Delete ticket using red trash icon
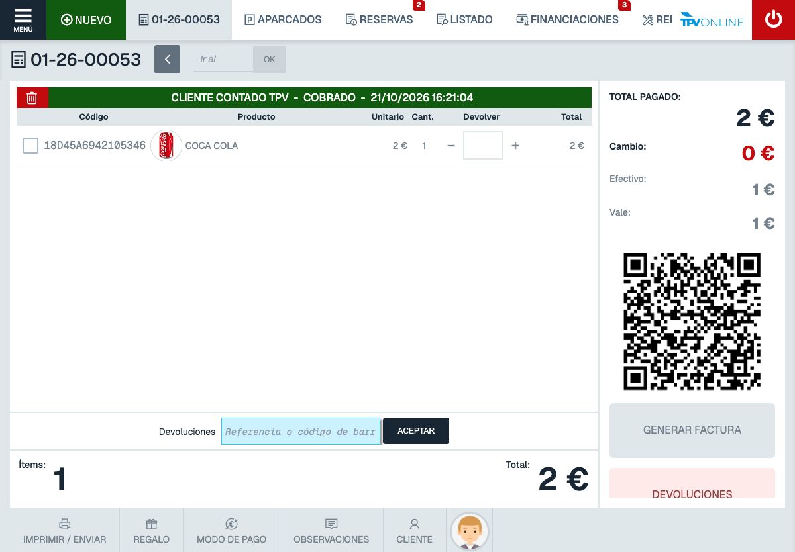 [x=32, y=98]
